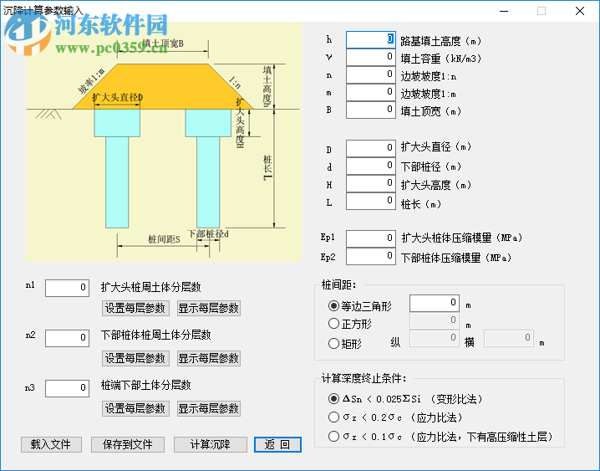Click the γ 填土容重 input field
Image resolution: width=600 pixels, height=471 pixels.
pyautogui.click(x=371, y=57)
